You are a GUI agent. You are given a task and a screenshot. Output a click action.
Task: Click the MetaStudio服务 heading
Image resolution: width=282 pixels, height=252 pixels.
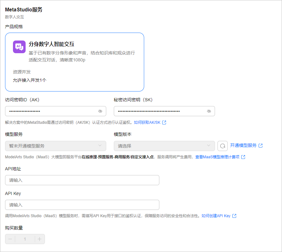(x=24, y=9)
